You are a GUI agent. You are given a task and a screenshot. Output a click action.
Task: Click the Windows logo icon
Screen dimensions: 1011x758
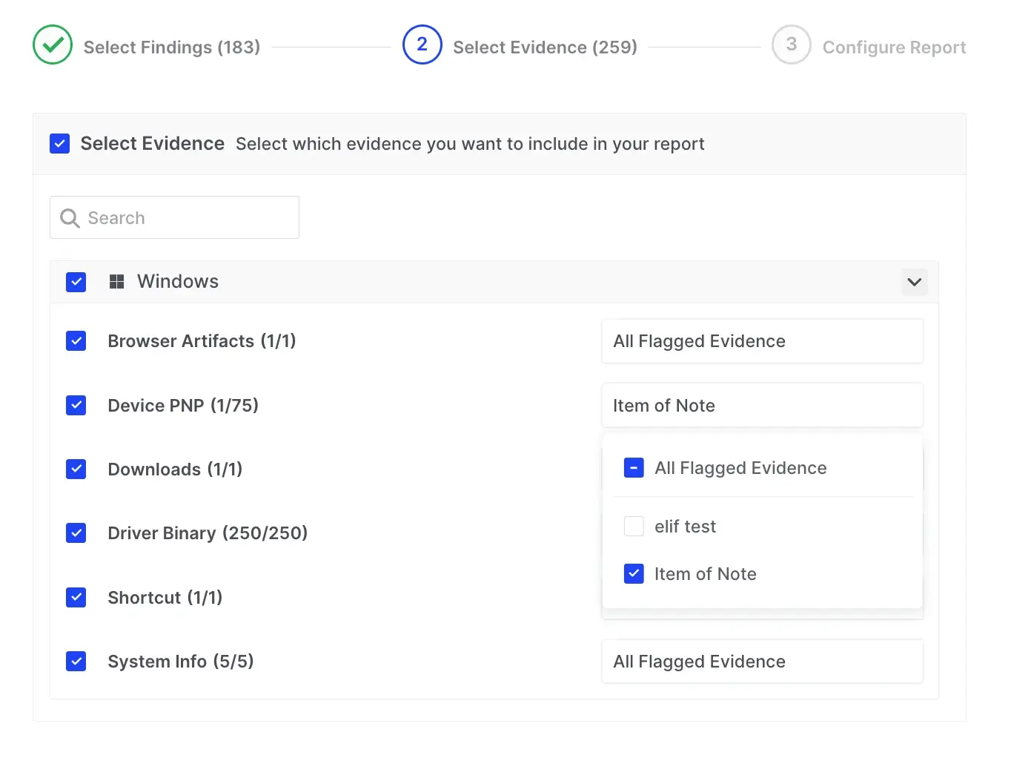pyautogui.click(x=116, y=282)
